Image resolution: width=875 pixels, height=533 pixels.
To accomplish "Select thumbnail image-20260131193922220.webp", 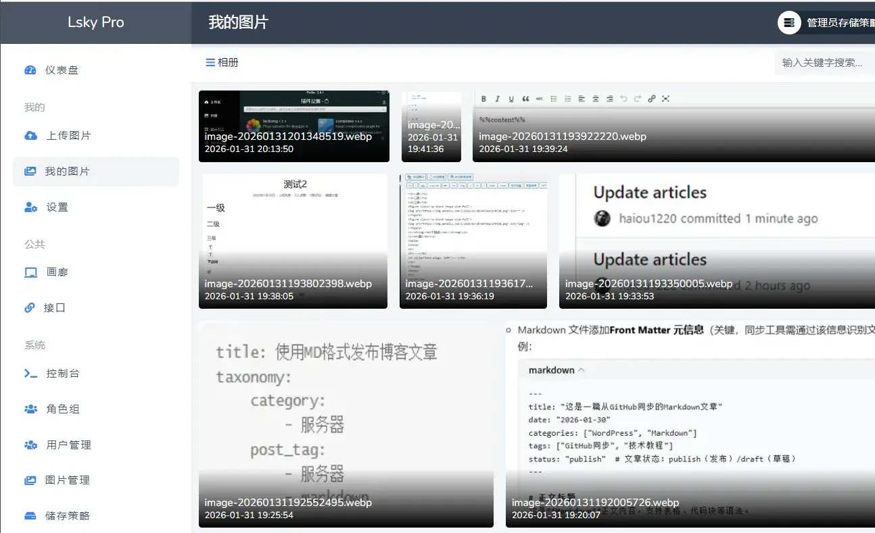I will click(673, 126).
